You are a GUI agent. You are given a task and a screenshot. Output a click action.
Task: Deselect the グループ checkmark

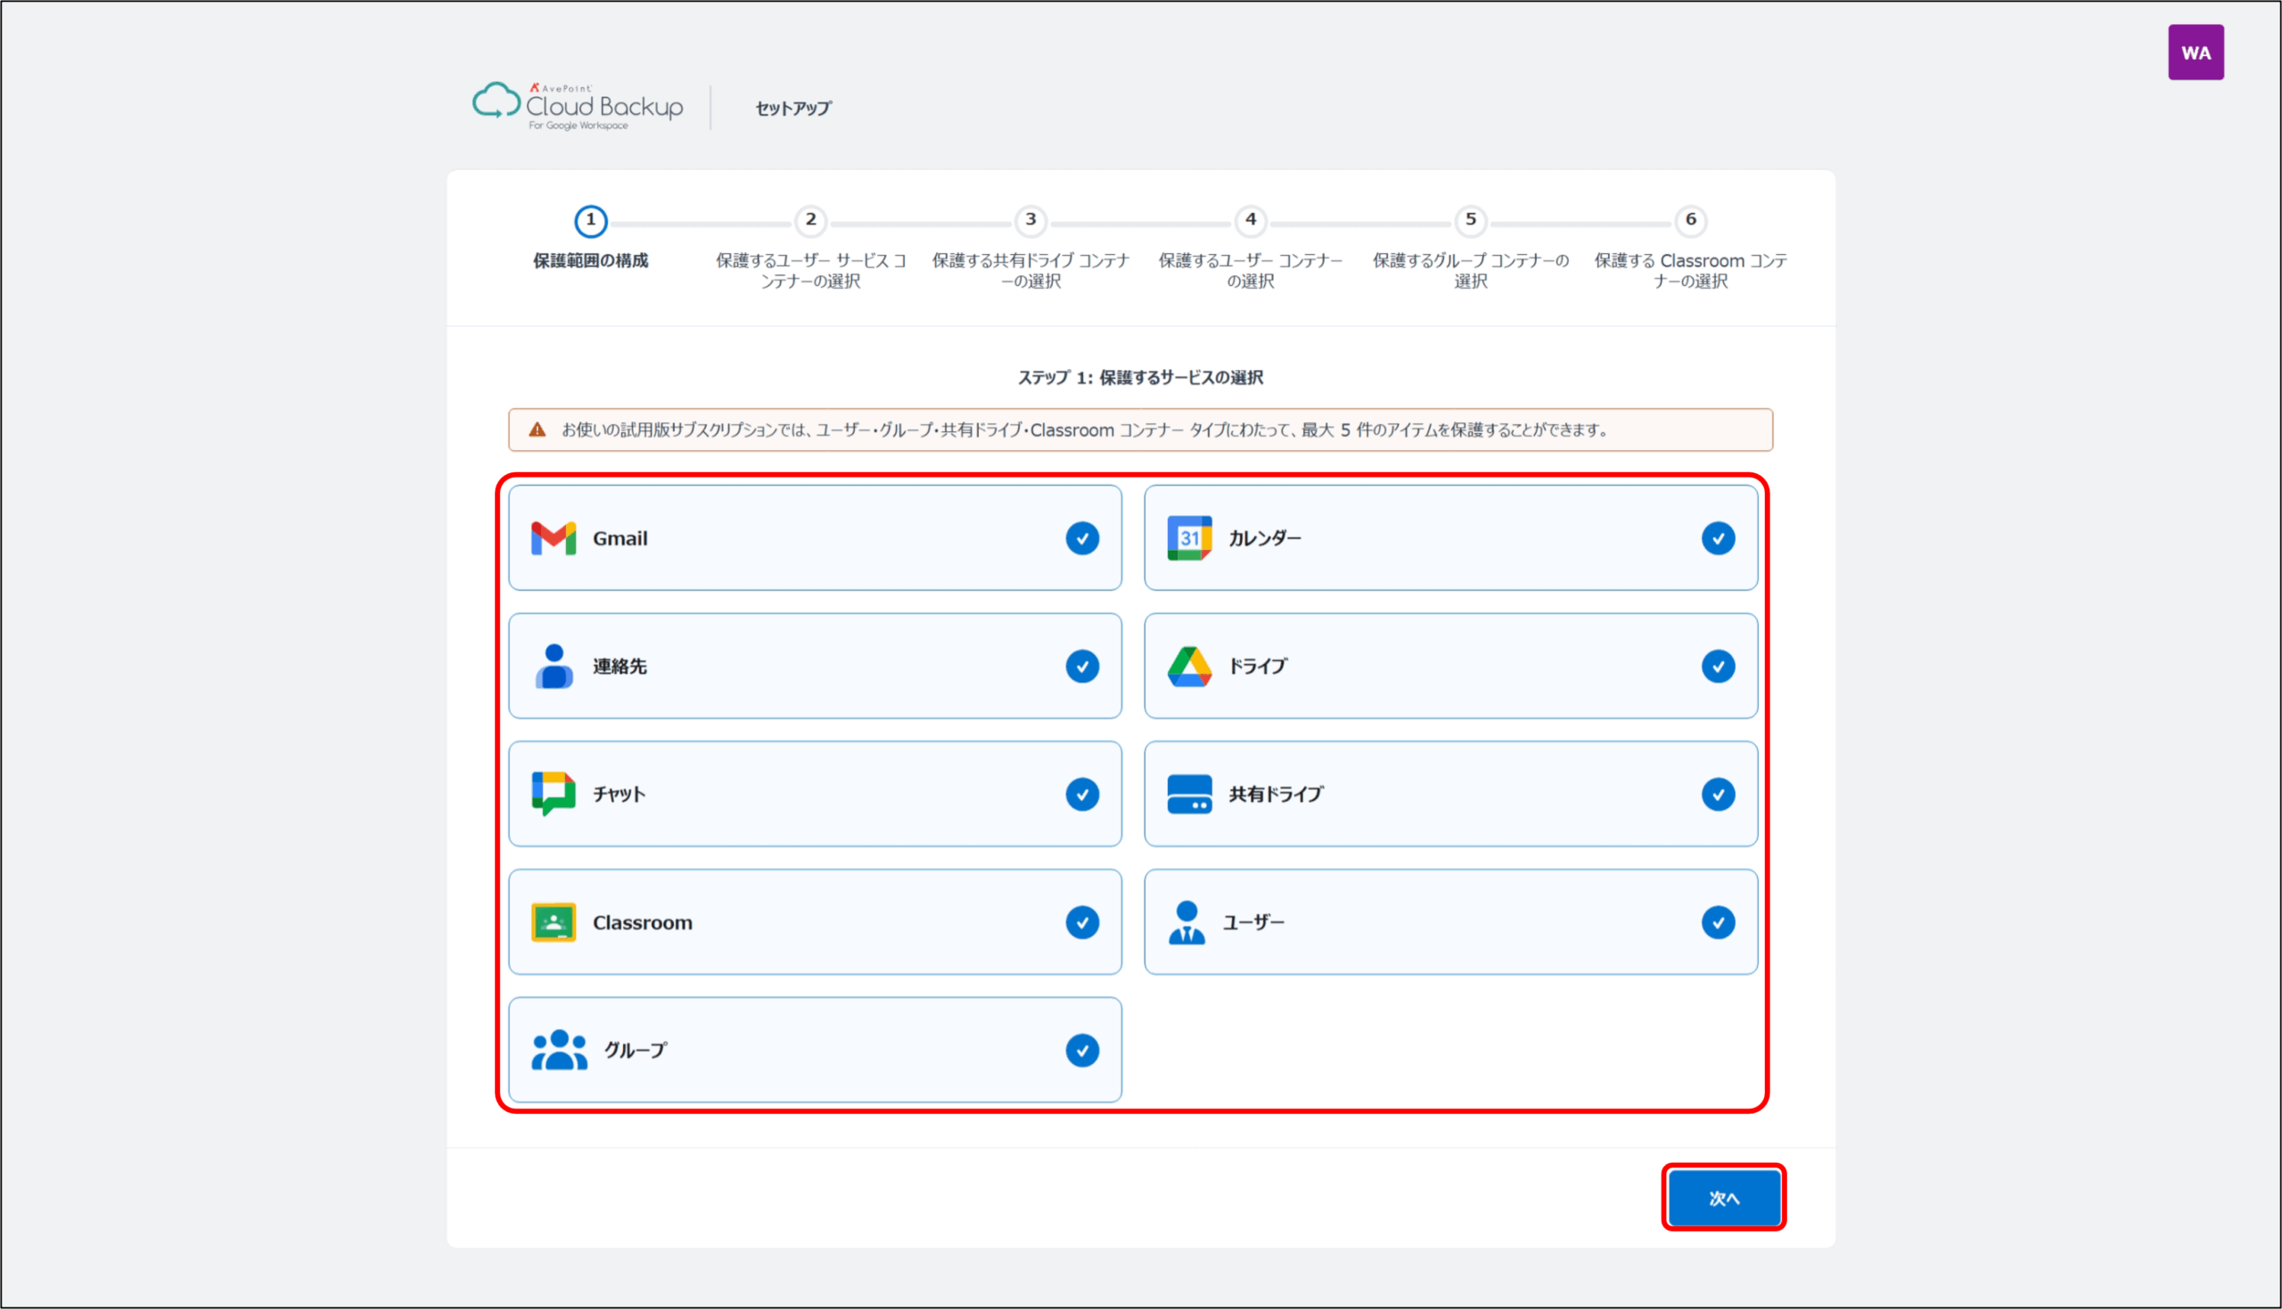coord(1081,1050)
